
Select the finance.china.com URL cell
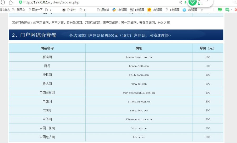(139, 119)
